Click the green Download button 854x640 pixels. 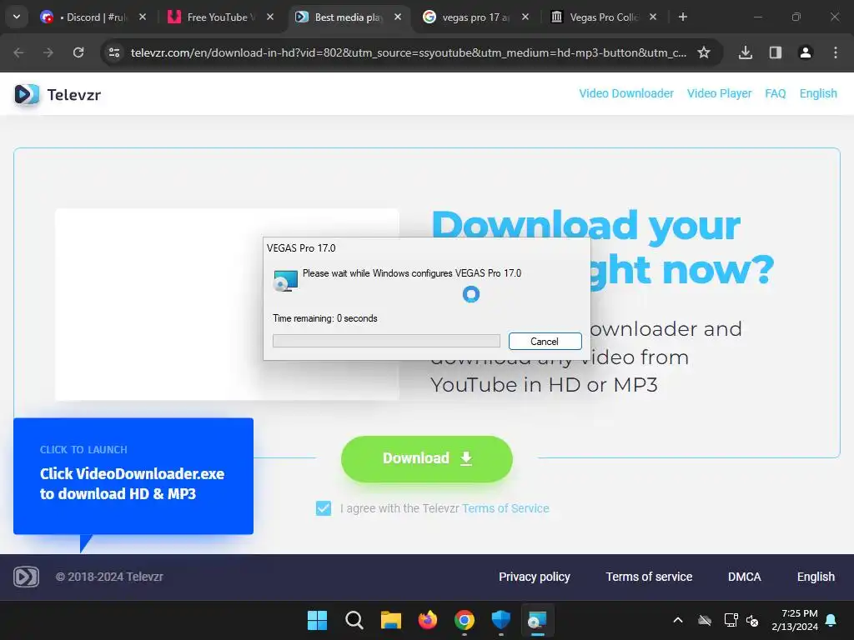click(426, 459)
